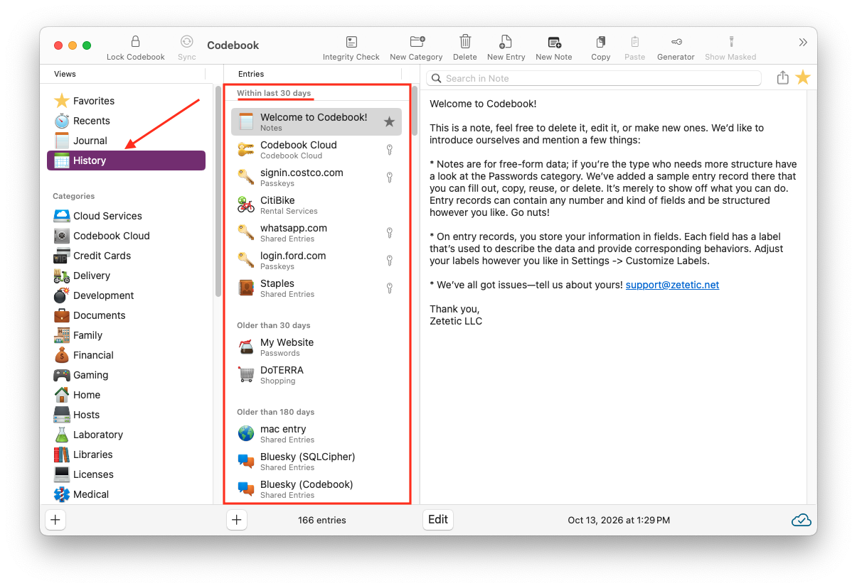Create a New Note from the toolbar
Viewport: 857px width, 588px height.
point(554,42)
